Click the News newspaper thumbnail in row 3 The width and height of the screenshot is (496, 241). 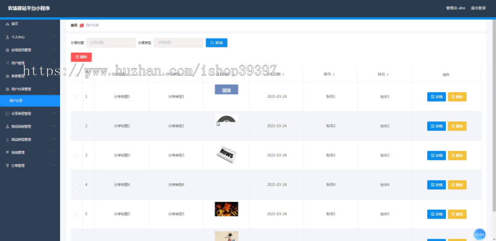click(227, 155)
